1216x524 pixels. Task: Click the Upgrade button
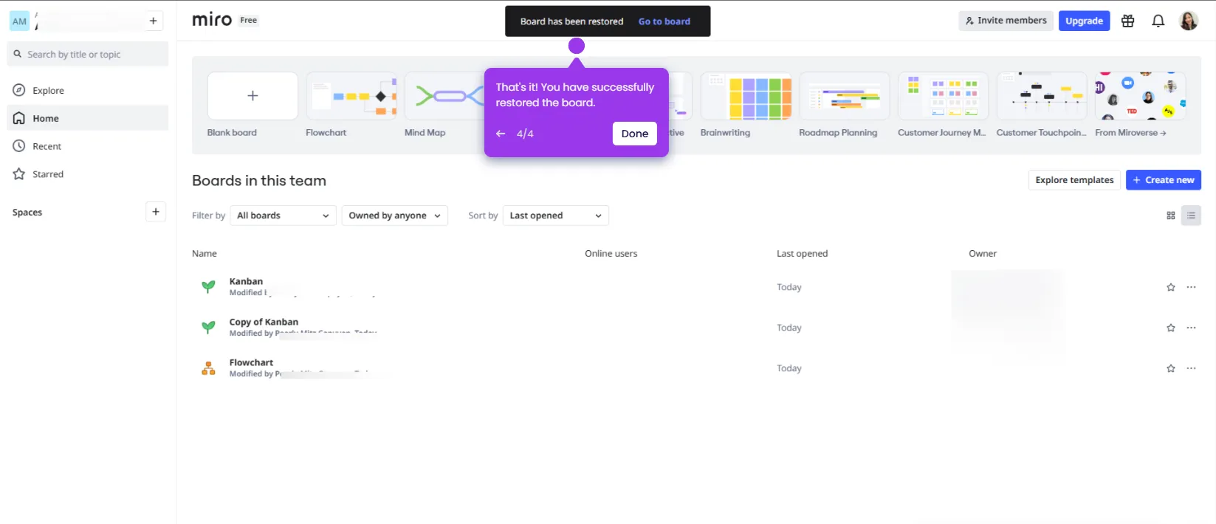1084,21
